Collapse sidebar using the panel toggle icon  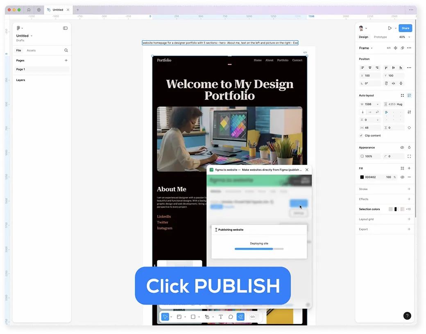click(65, 28)
